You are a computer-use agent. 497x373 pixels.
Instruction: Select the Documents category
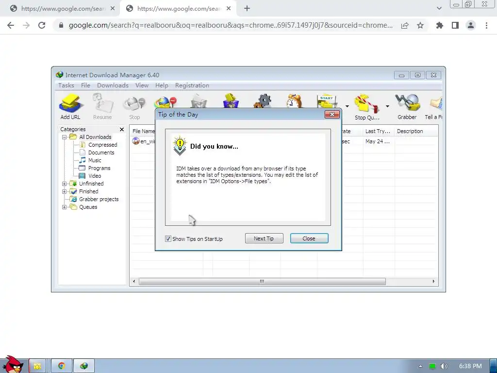point(101,153)
